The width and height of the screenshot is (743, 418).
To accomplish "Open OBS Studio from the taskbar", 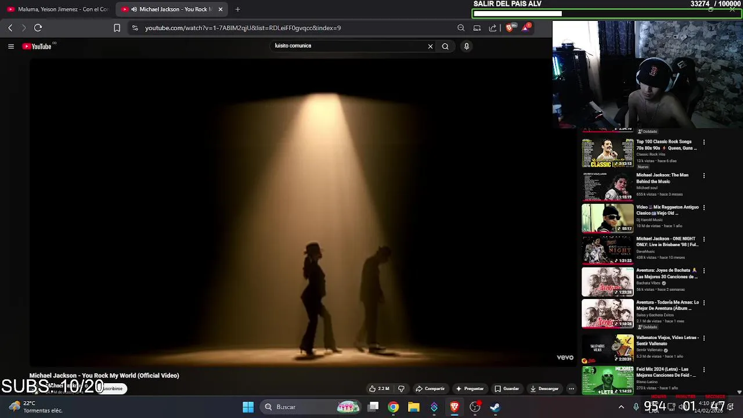I will pos(475,407).
